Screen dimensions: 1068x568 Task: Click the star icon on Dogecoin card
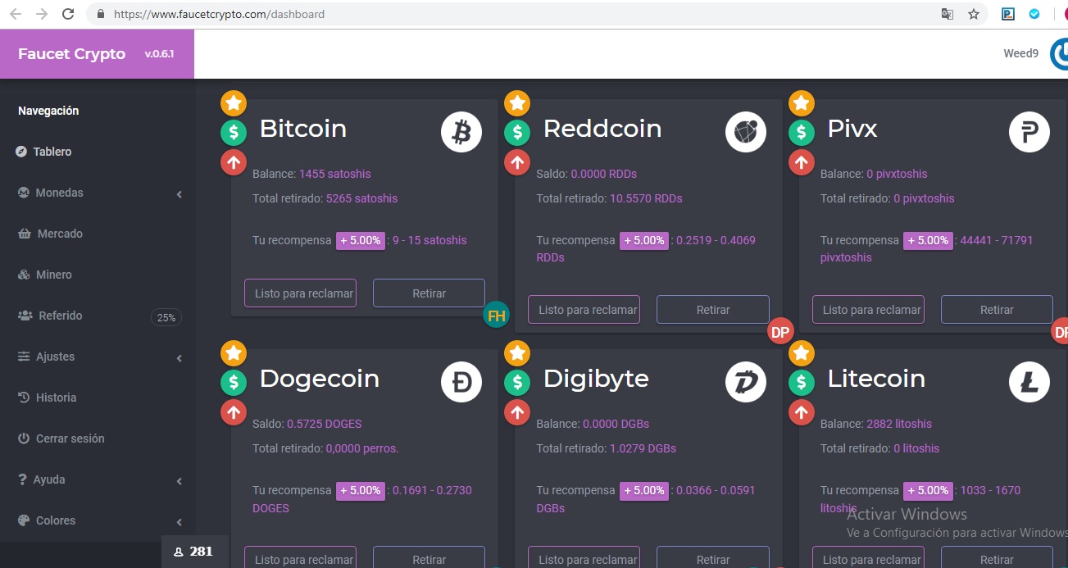coord(234,353)
